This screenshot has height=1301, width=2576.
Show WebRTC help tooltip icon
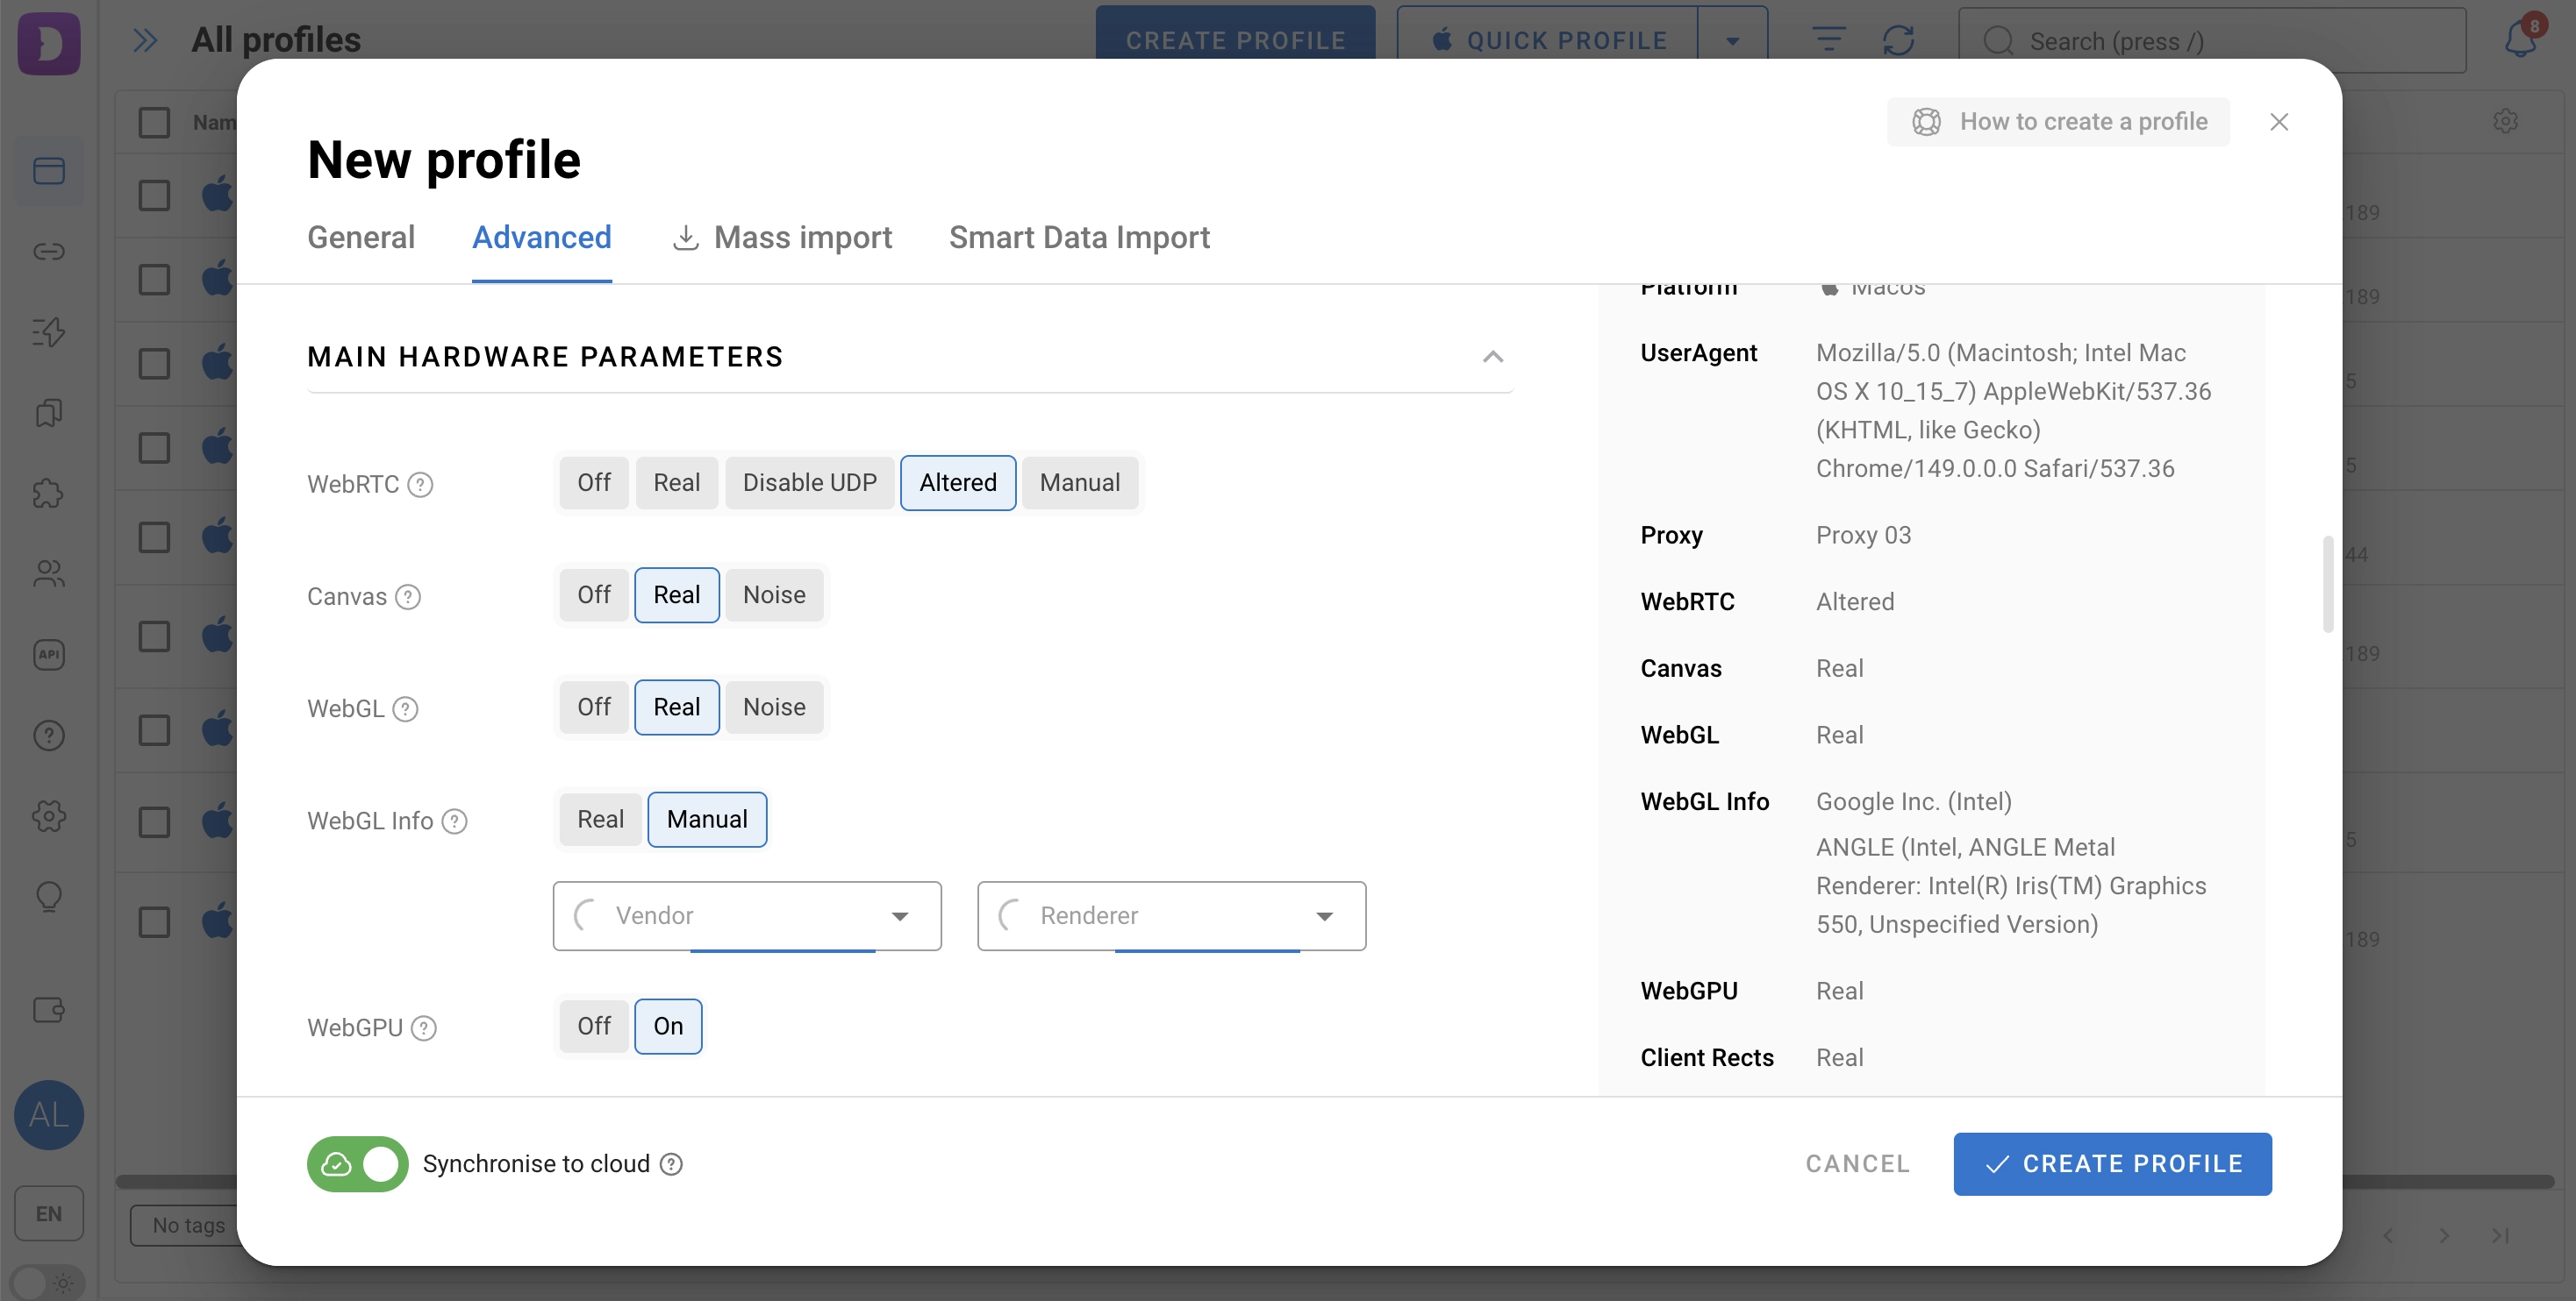coord(421,485)
